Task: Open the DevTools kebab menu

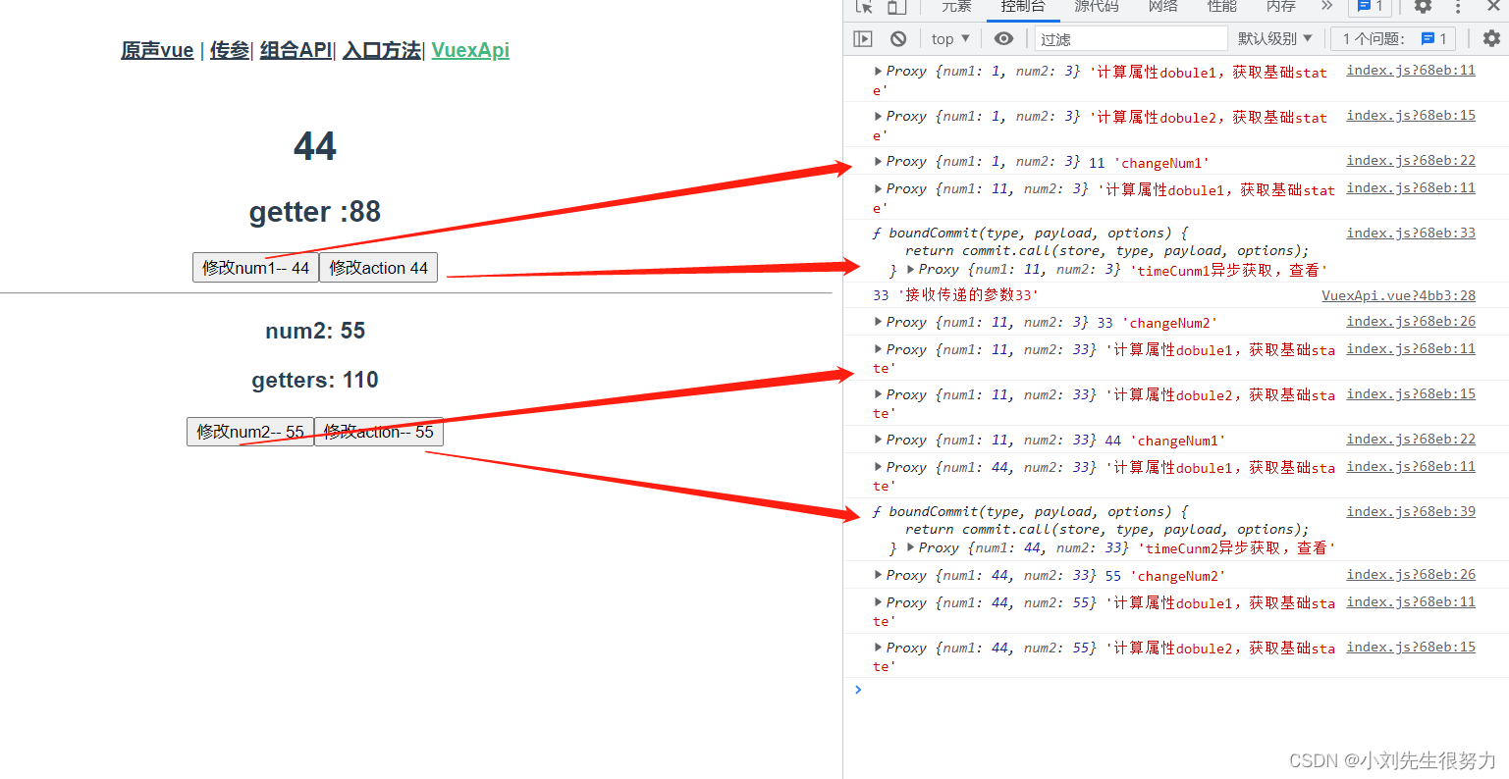Action: click(x=1458, y=7)
